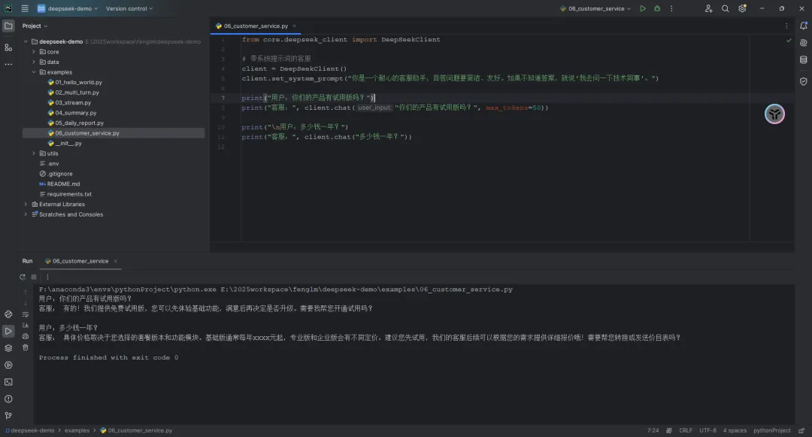This screenshot has width=812, height=437.
Task: Run 06_customer_service with green play icon
Action: (643, 8)
